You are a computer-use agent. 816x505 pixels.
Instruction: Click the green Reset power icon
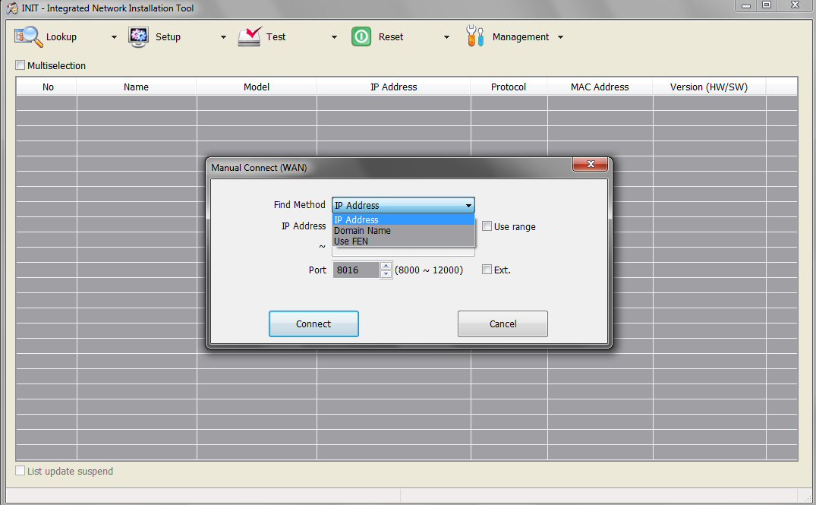(361, 37)
